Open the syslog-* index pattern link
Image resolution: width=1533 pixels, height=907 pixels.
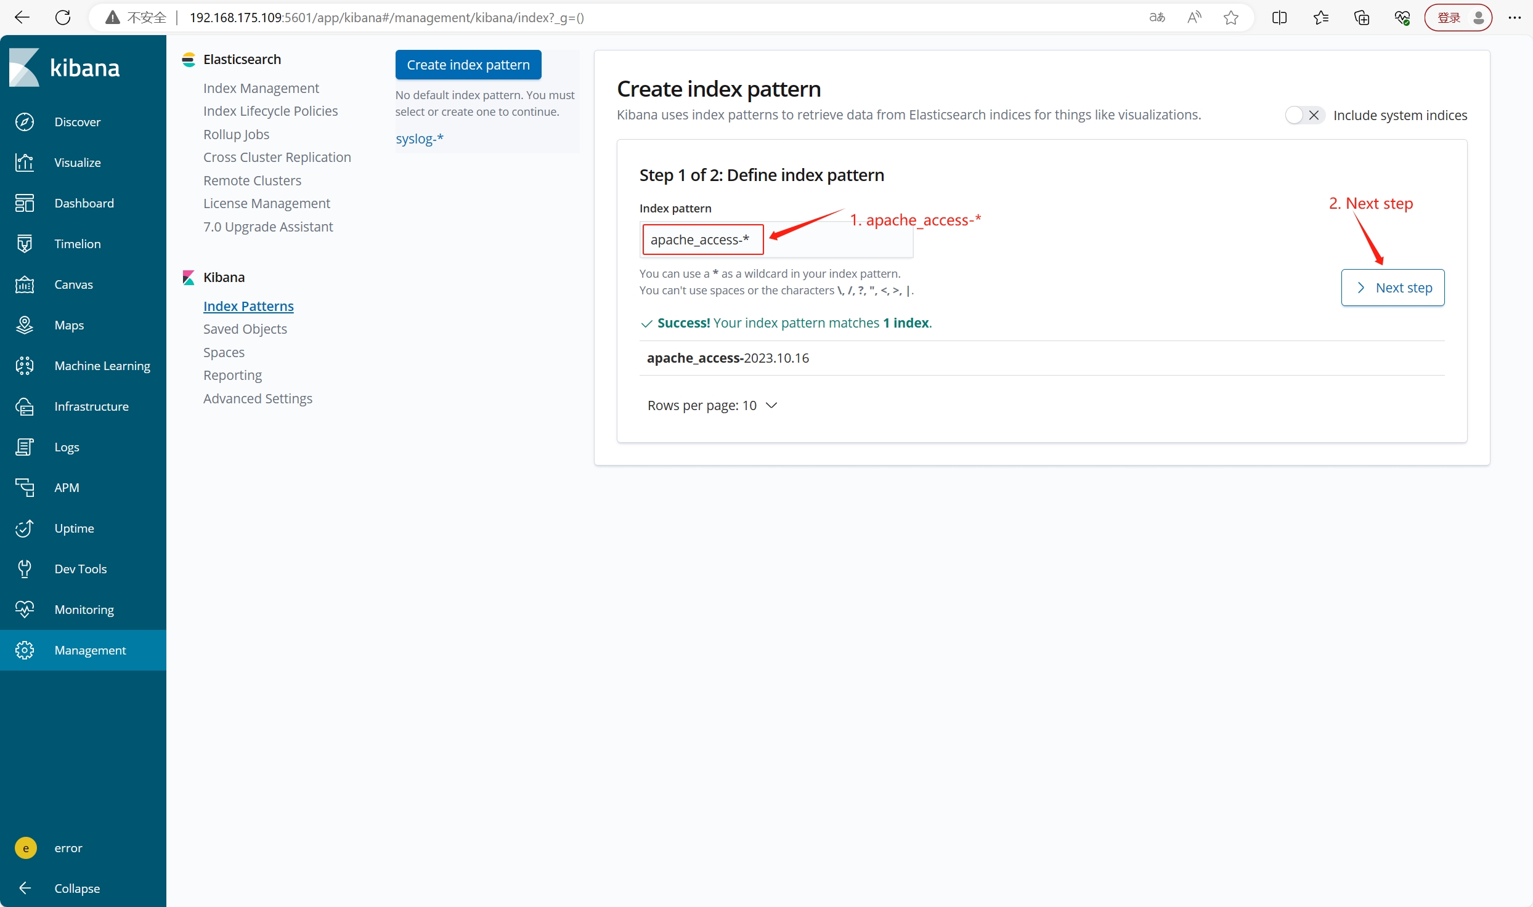point(419,139)
